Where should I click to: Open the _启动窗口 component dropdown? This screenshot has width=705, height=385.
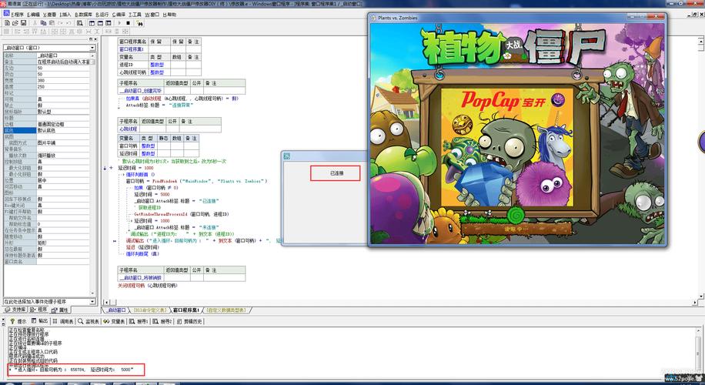pyautogui.click(x=92, y=48)
